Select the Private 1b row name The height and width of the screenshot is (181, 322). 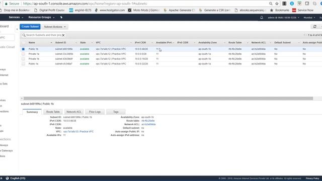coord(34,59)
